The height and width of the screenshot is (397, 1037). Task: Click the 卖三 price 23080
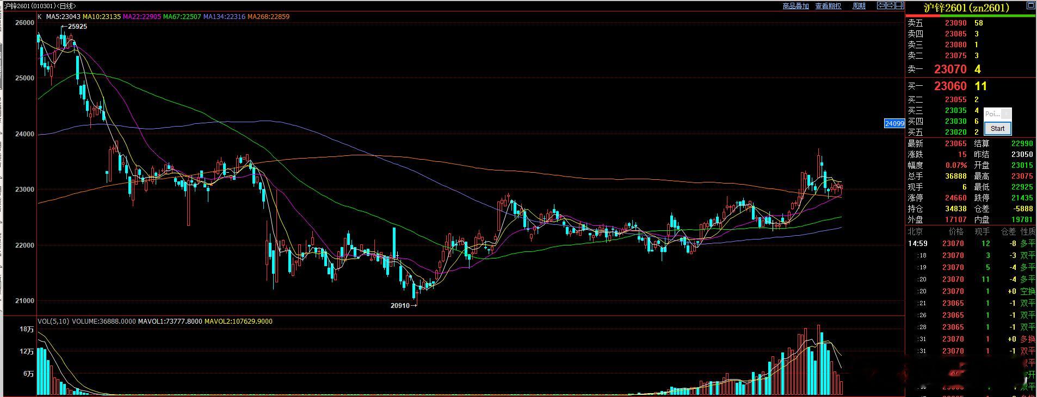click(956, 45)
